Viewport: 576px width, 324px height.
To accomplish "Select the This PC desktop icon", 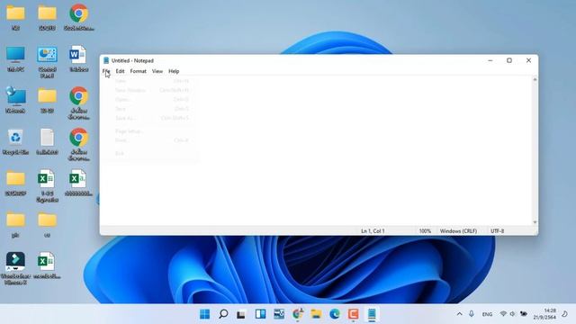I will (15, 58).
